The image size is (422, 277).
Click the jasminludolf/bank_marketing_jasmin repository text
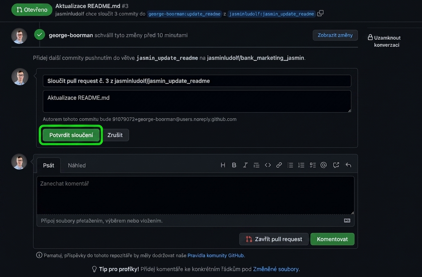point(256,58)
